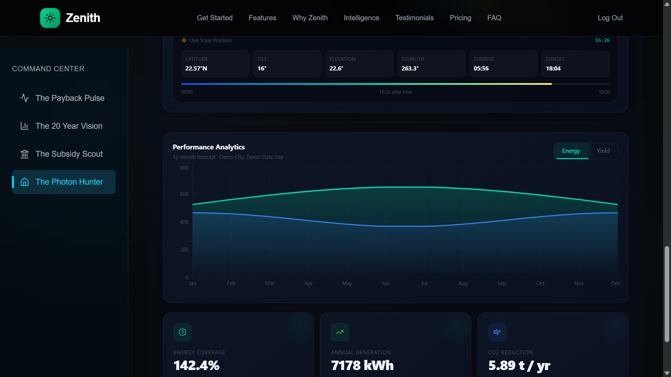Click the 20 Year Vision chart icon
This screenshot has height=377, width=671.
[x=24, y=126]
